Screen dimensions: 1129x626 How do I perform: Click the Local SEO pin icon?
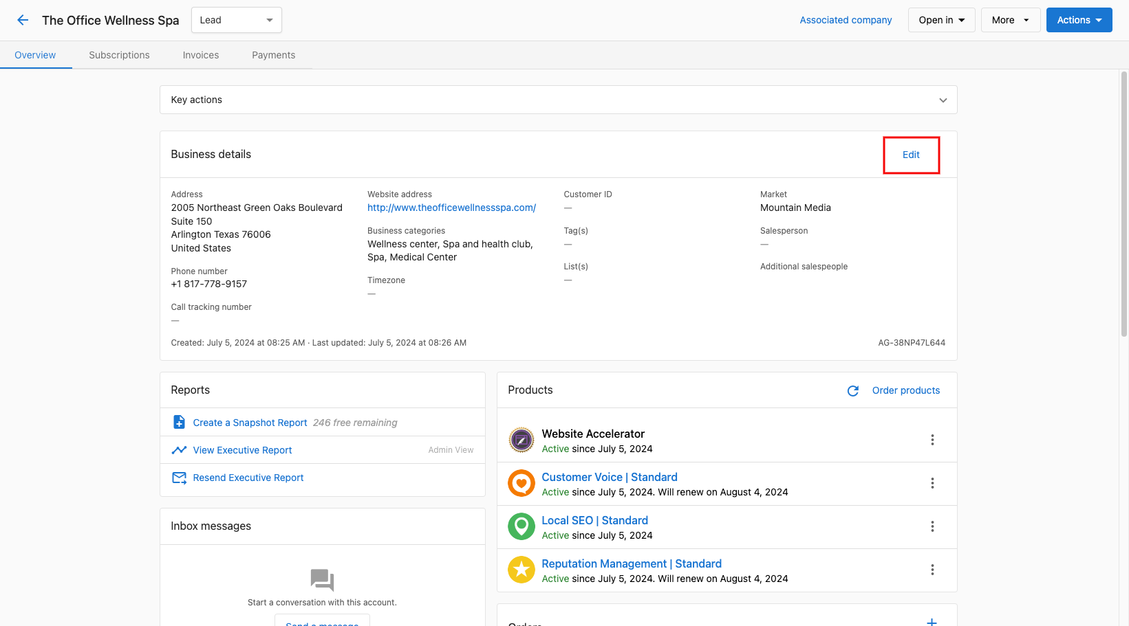point(522,526)
